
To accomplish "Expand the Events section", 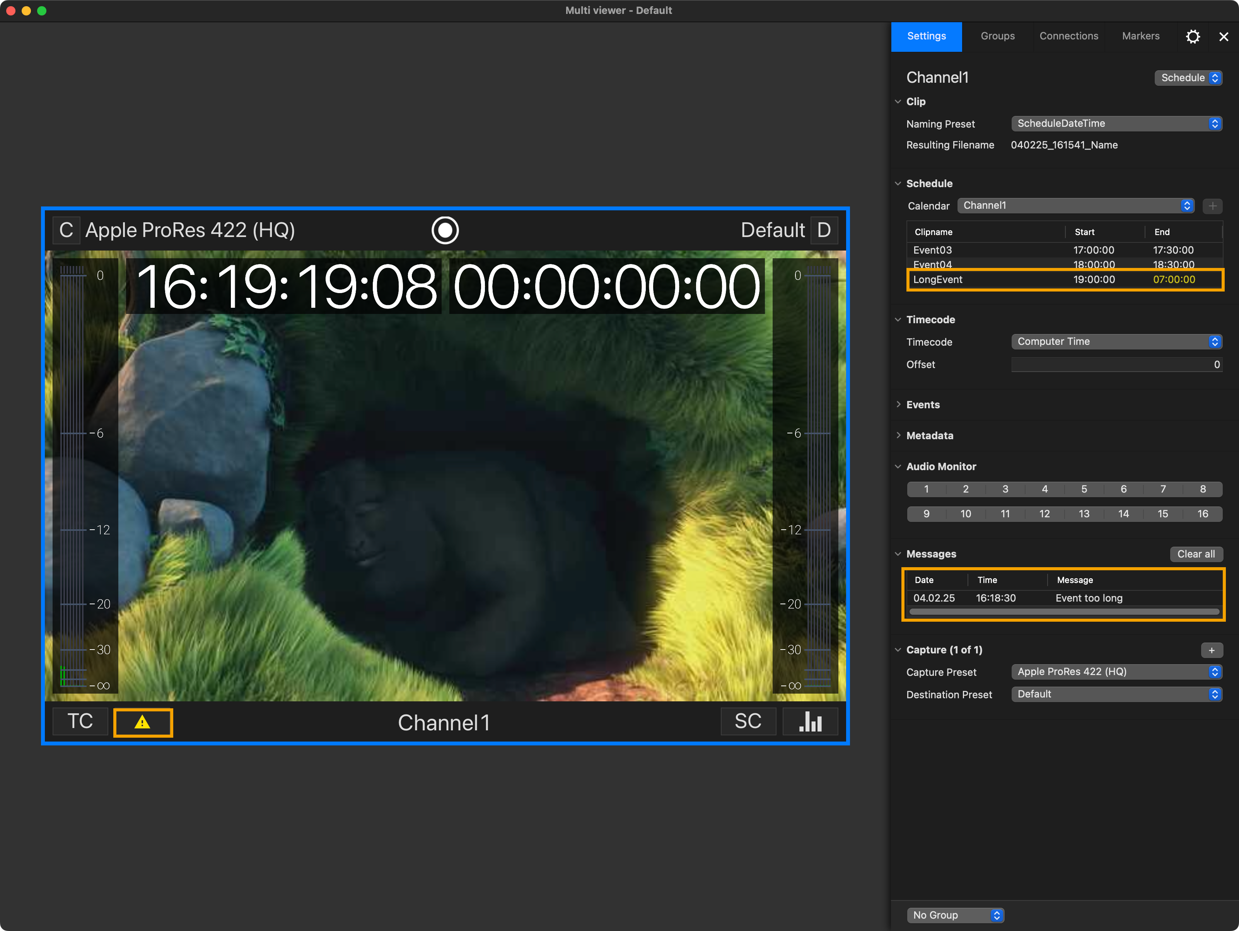I will click(x=898, y=404).
